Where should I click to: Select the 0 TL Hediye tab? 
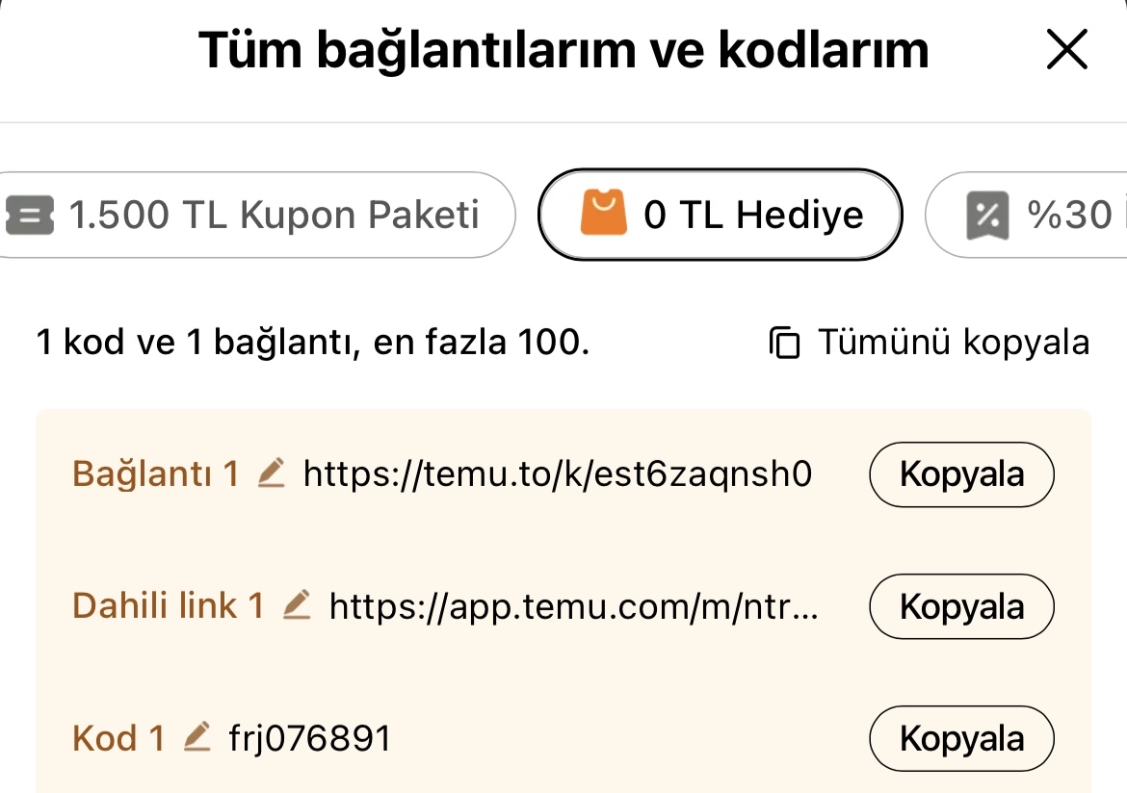[720, 215]
